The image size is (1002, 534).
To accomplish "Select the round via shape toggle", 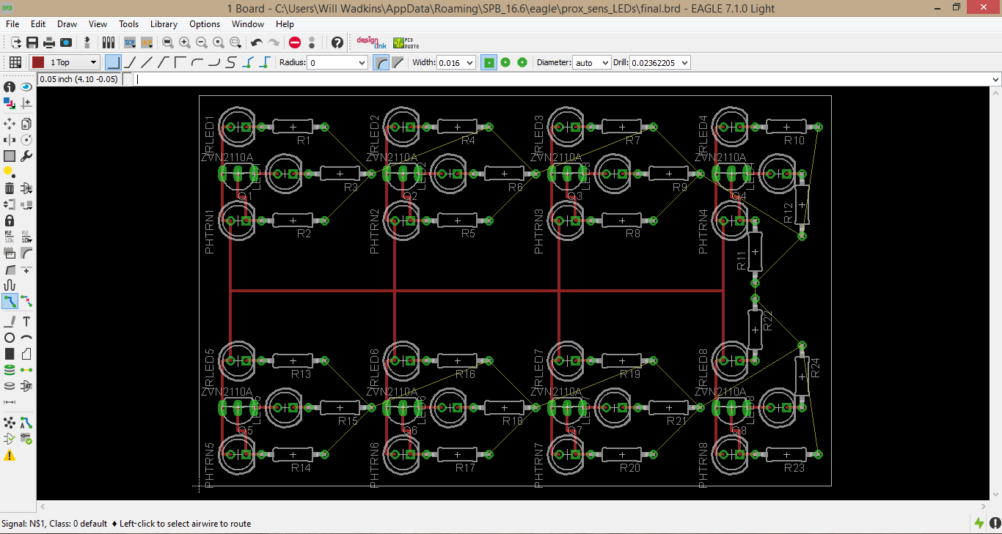I will pos(505,62).
